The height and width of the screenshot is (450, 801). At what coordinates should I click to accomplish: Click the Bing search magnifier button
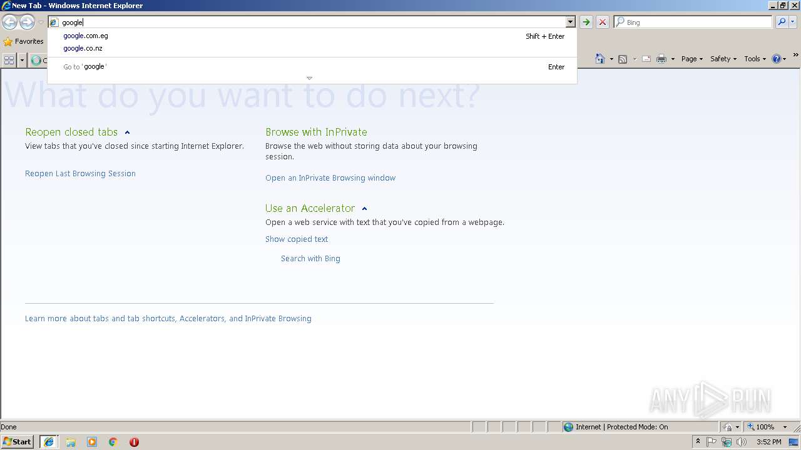click(x=781, y=22)
